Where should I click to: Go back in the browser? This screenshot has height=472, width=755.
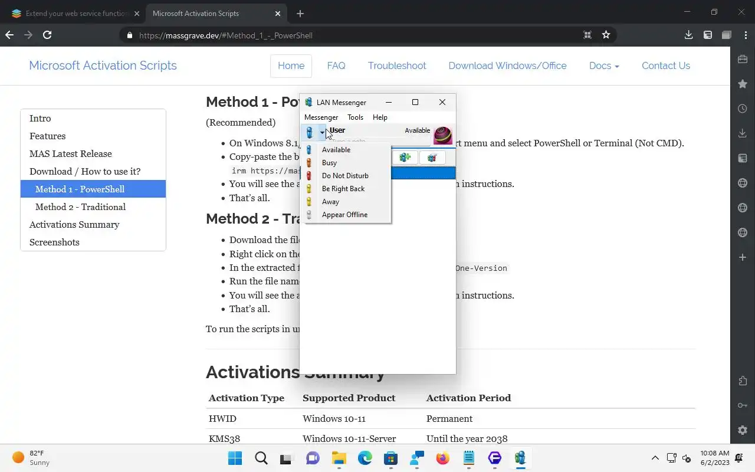tap(9, 35)
